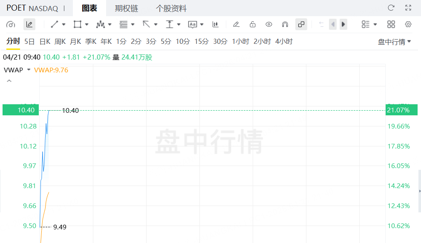The height and width of the screenshot is (243, 421).
Task: Step chart forward with right triangle
Action: pos(343,24)
